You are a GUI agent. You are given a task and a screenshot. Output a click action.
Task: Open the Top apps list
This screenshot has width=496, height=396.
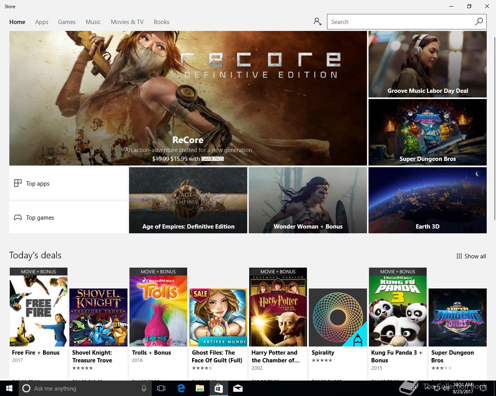point(68,183)
